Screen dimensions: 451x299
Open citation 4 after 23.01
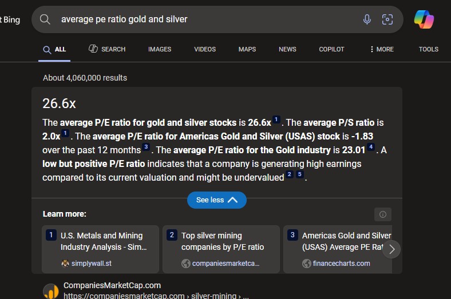pos(371,147)
